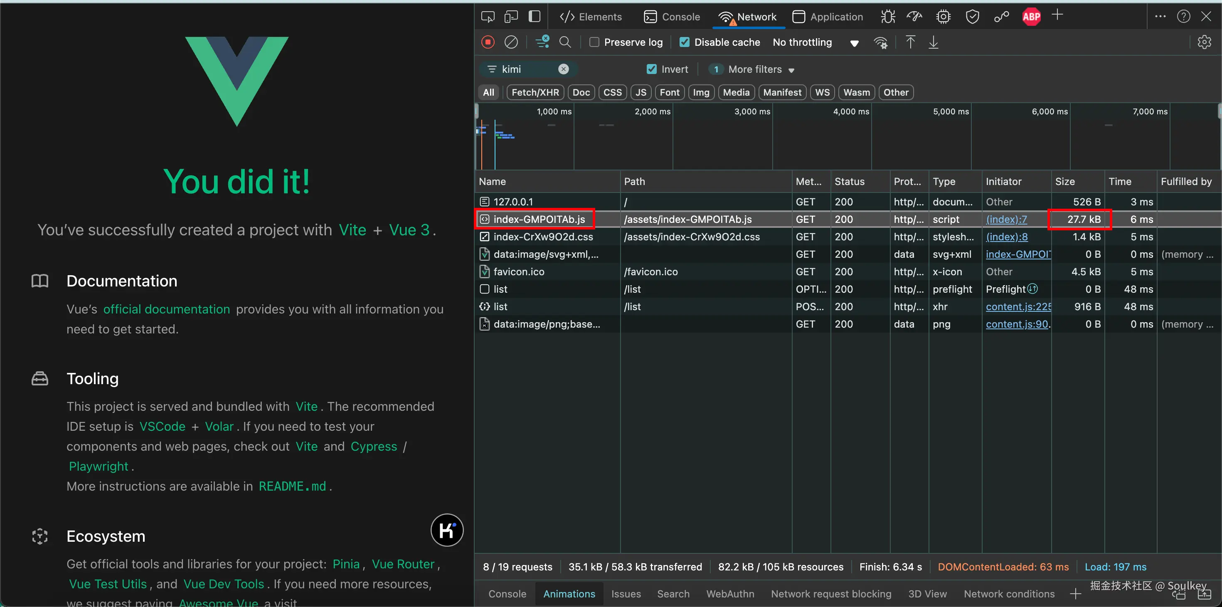Open Network settings gear icon
Screen dimensions: 1222x607
coord(1204,42)
